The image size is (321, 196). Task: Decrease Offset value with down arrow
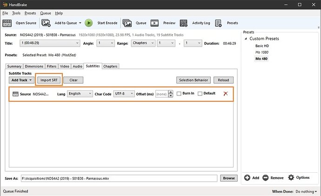pyautogui.click(x=171, y=95)
